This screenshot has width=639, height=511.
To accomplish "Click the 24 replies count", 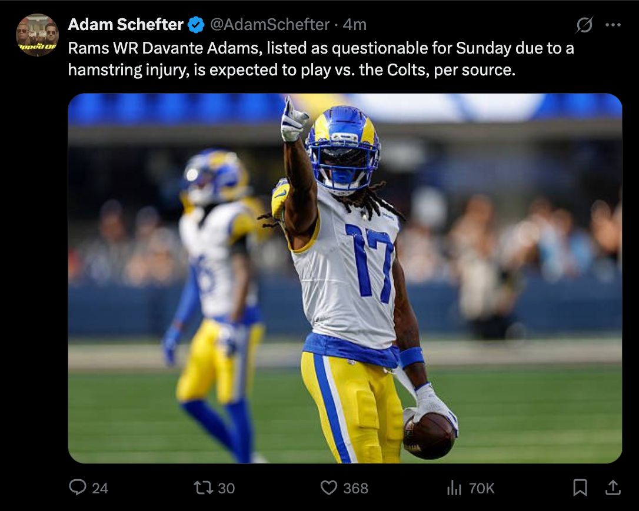I will coord(100,488).
